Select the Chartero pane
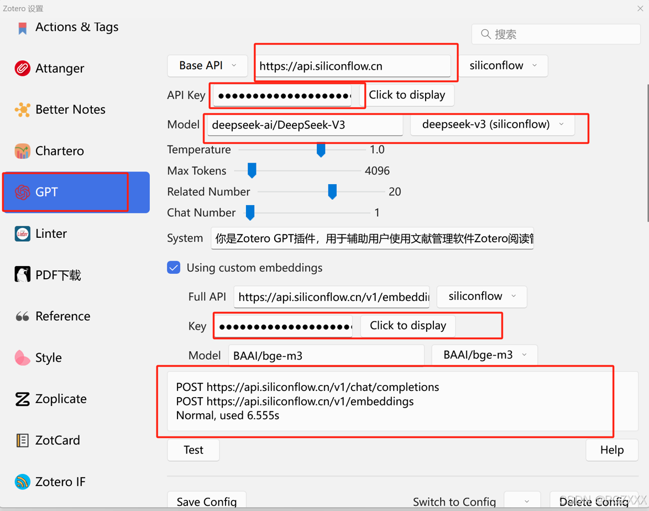 pos(76,151)
